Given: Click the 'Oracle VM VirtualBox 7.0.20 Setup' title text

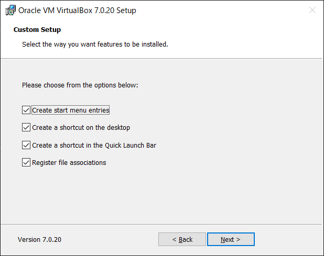Looking at the screenshot, I should (x=77, y=10).
